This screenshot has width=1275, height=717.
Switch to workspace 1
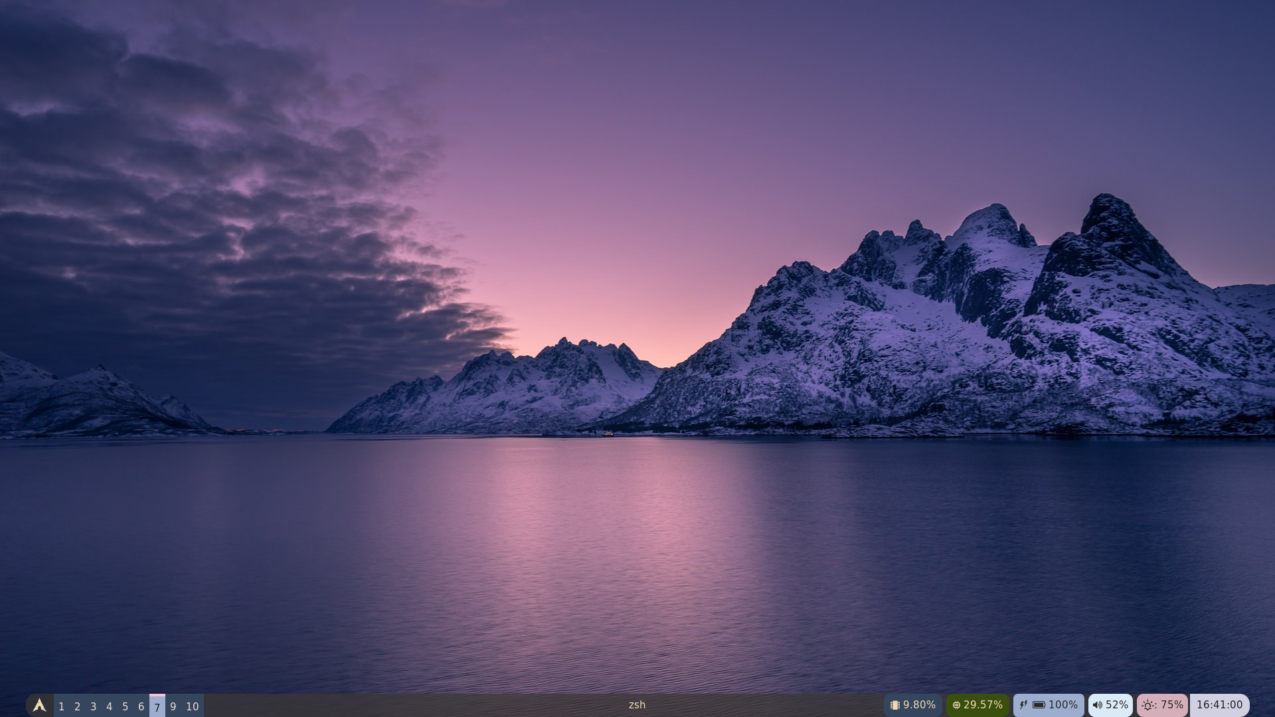click(61, 706)
